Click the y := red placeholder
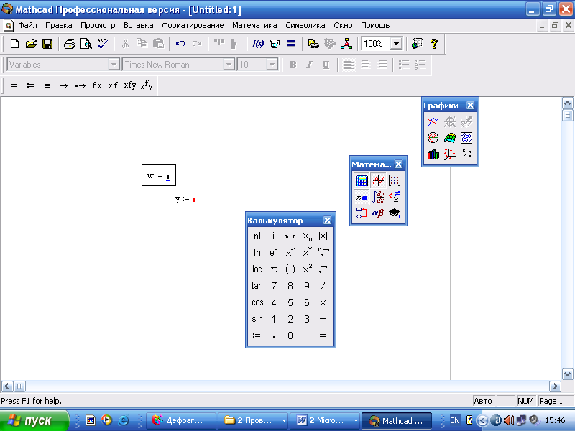 coord(194,200)
